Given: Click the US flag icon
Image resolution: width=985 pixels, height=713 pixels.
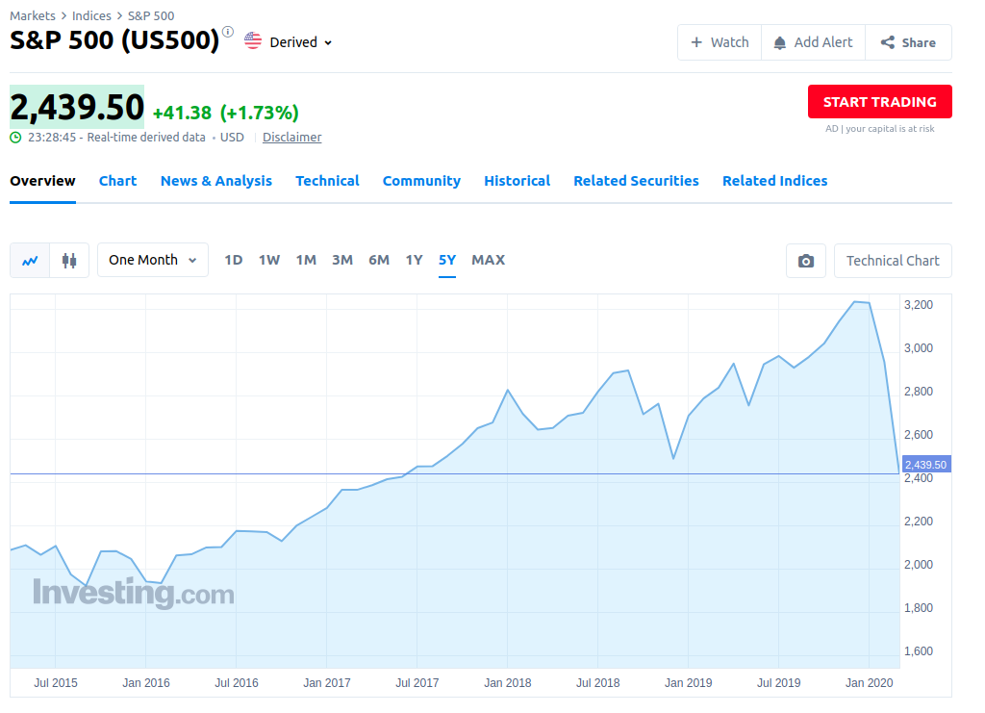Looking at the screenshot, I should pyautogui.click(x=253, y=40).
